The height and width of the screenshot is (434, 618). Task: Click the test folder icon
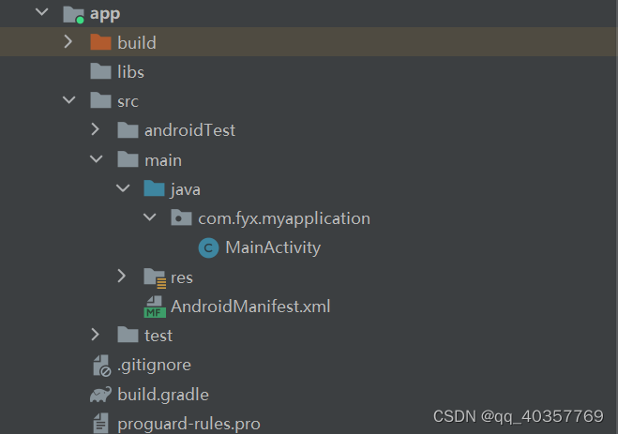pos(128,335)
